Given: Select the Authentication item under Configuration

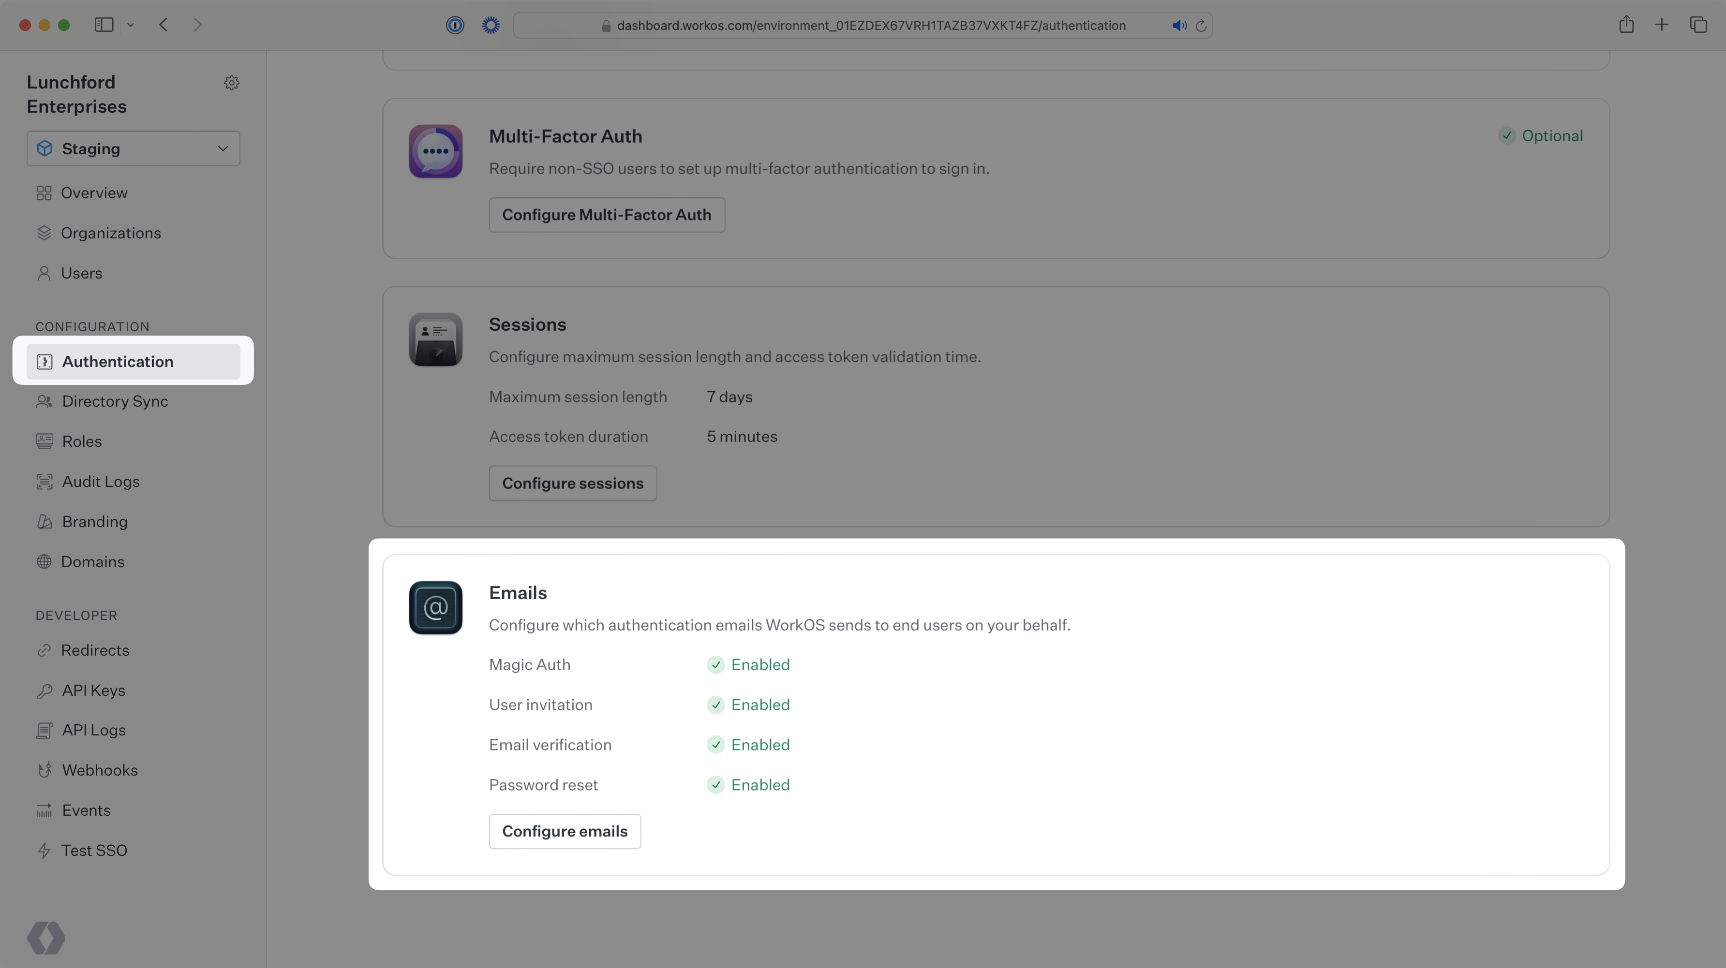Looking at the screenshot, I should (x=118, y=361).
